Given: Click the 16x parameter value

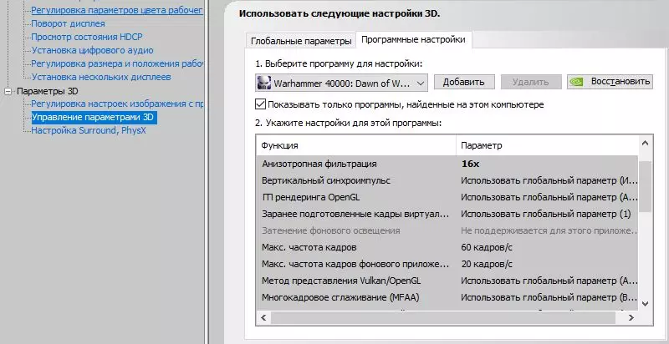Looking at the screenshot, I should point(470,164).
